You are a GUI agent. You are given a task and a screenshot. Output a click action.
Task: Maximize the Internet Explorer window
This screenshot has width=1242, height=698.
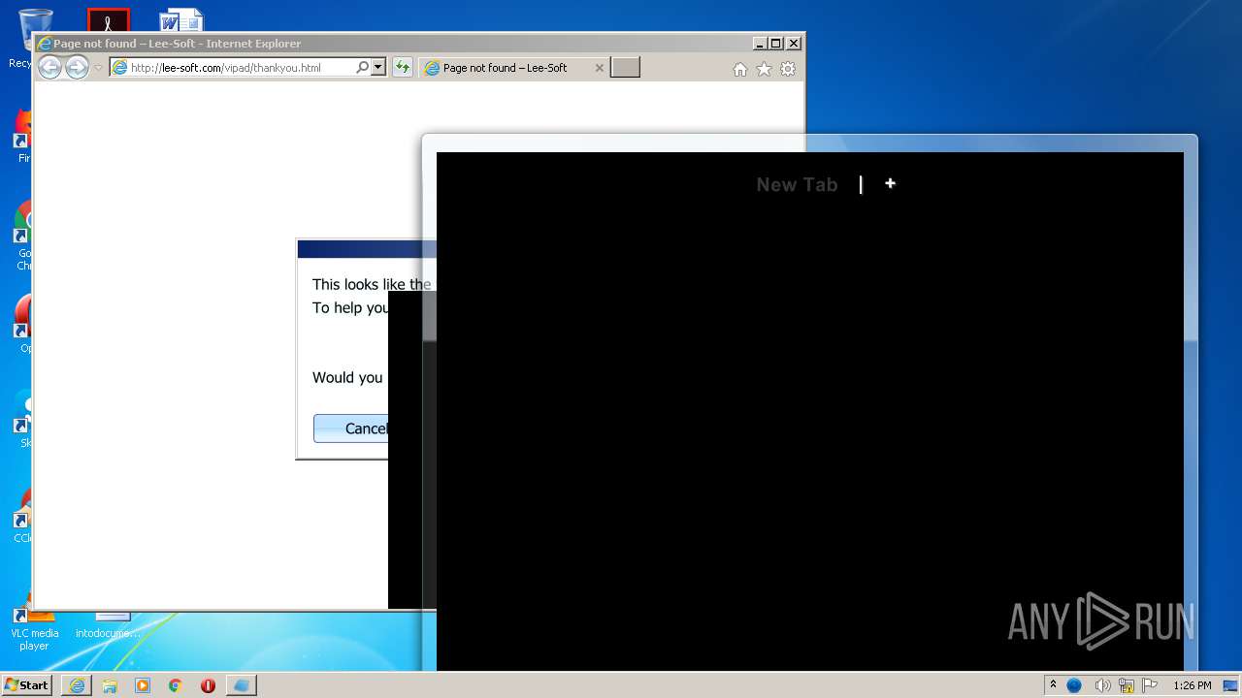coord(776,44)
